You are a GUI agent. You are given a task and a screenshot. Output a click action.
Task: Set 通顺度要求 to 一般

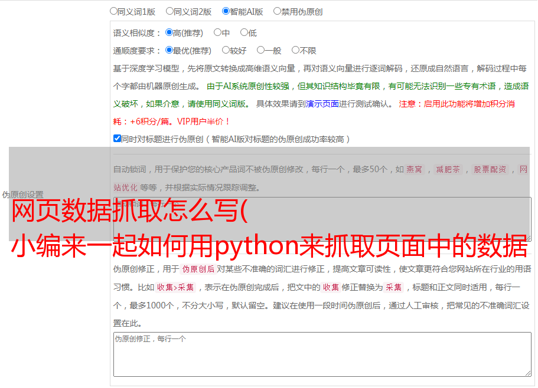(261, 50)
